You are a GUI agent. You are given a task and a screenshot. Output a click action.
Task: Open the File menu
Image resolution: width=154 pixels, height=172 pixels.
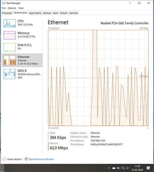coord(4,8)
